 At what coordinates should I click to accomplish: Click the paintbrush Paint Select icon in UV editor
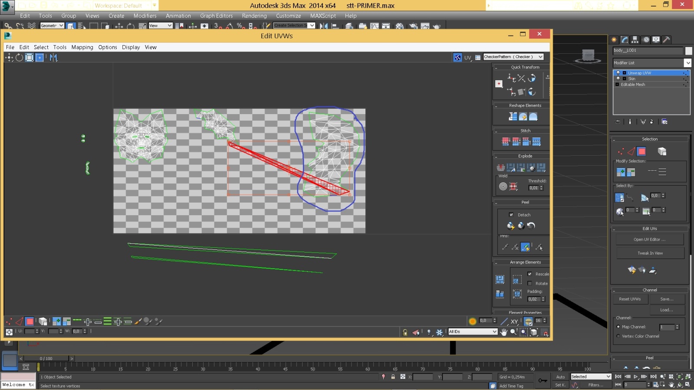point(138,321)
